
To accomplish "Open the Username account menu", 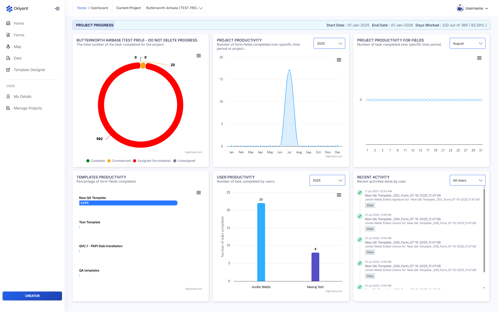I will point(472,8).
